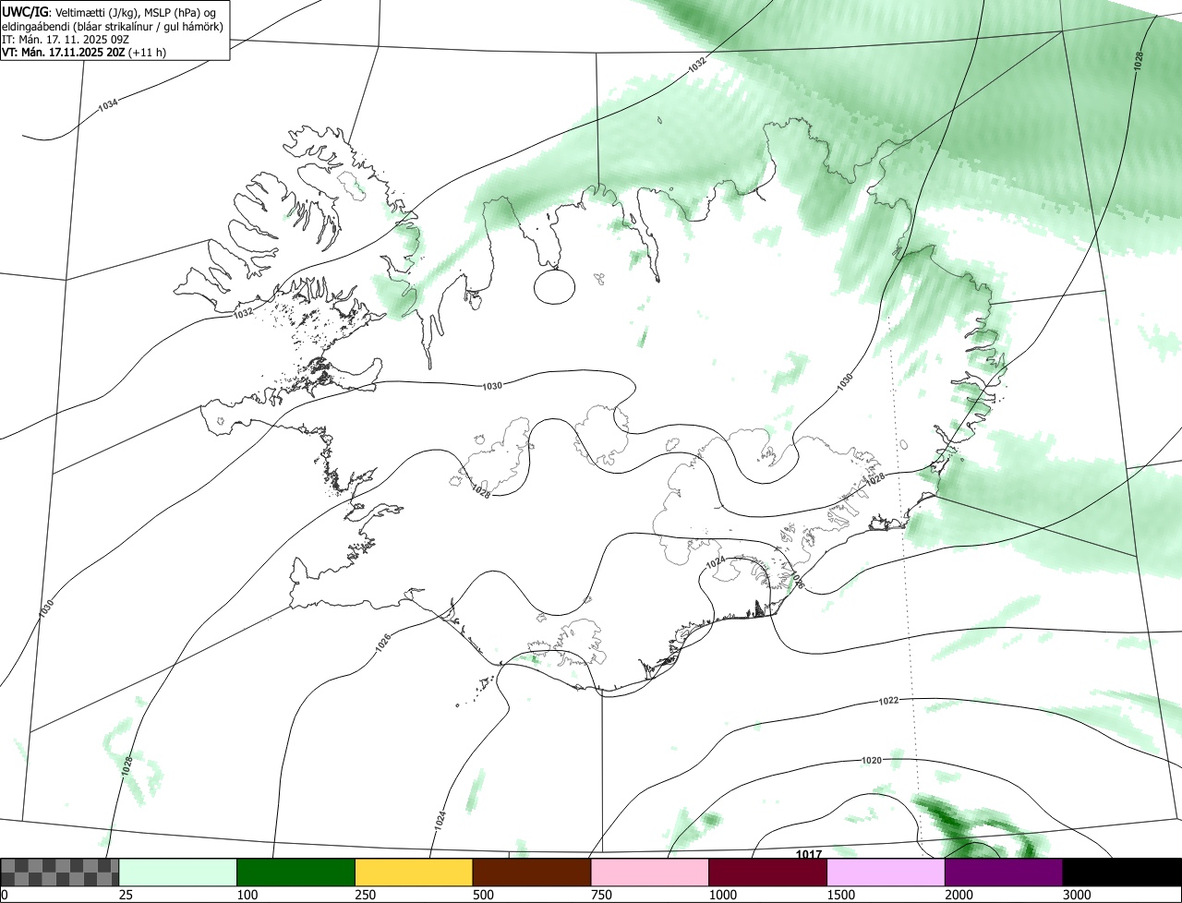Click the checkered gray 0–25 legend swatch
Viewport: 1182px width, 903px height.
click(x=60, y=873)
